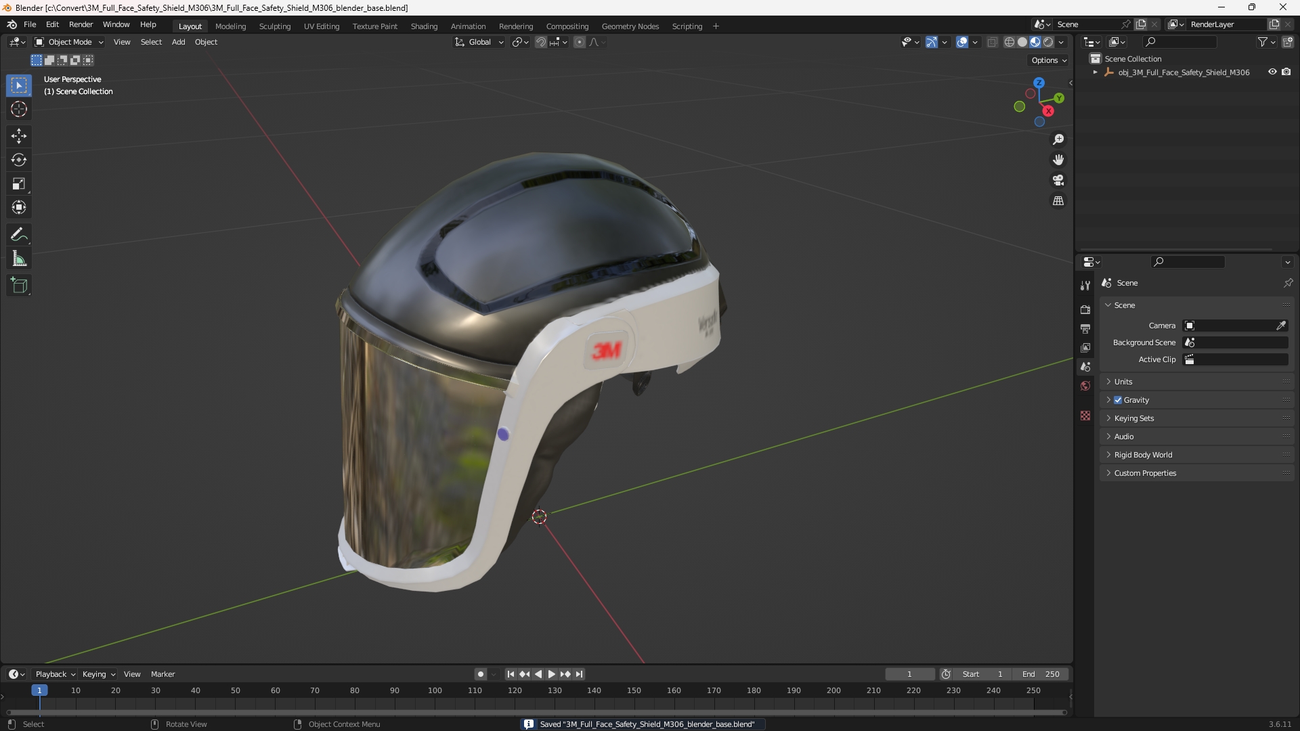Click the frame range clock icon
The width and height of the screenshot is (1300, 731).
(x=946, y=674)
